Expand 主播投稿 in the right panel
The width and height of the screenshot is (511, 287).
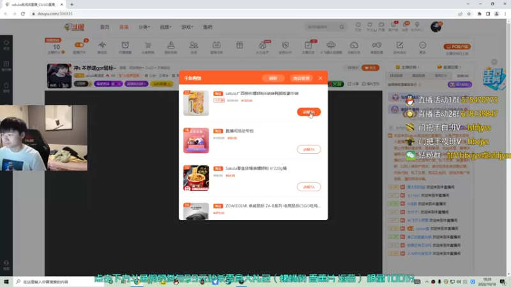coord(408,67)
